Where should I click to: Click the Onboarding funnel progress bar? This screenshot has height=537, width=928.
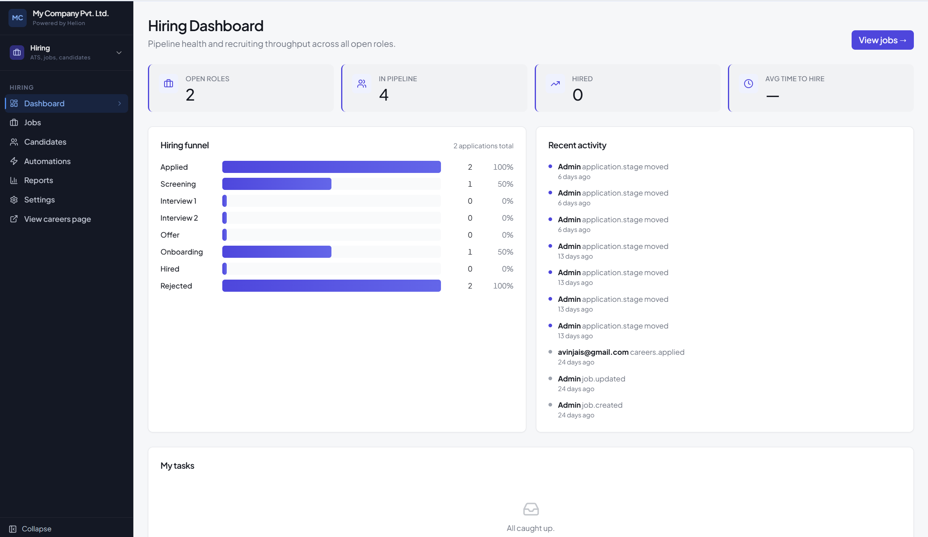pyautogui.click(x=331, y=252)
